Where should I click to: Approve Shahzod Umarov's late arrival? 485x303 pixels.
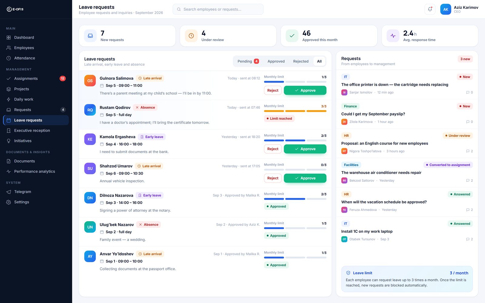coord(305,178)
